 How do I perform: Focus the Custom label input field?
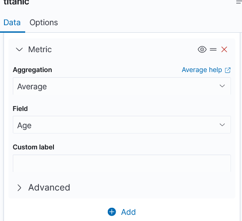coord(122,163)
